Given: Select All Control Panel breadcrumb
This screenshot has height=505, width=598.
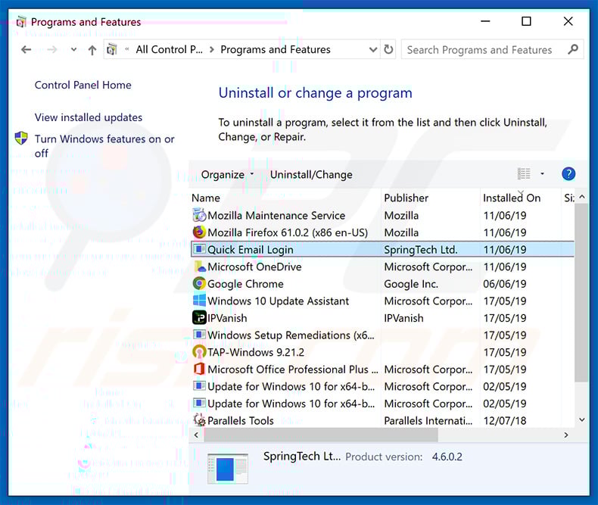Looking at the screenshot, I should [x=169, y=49].
